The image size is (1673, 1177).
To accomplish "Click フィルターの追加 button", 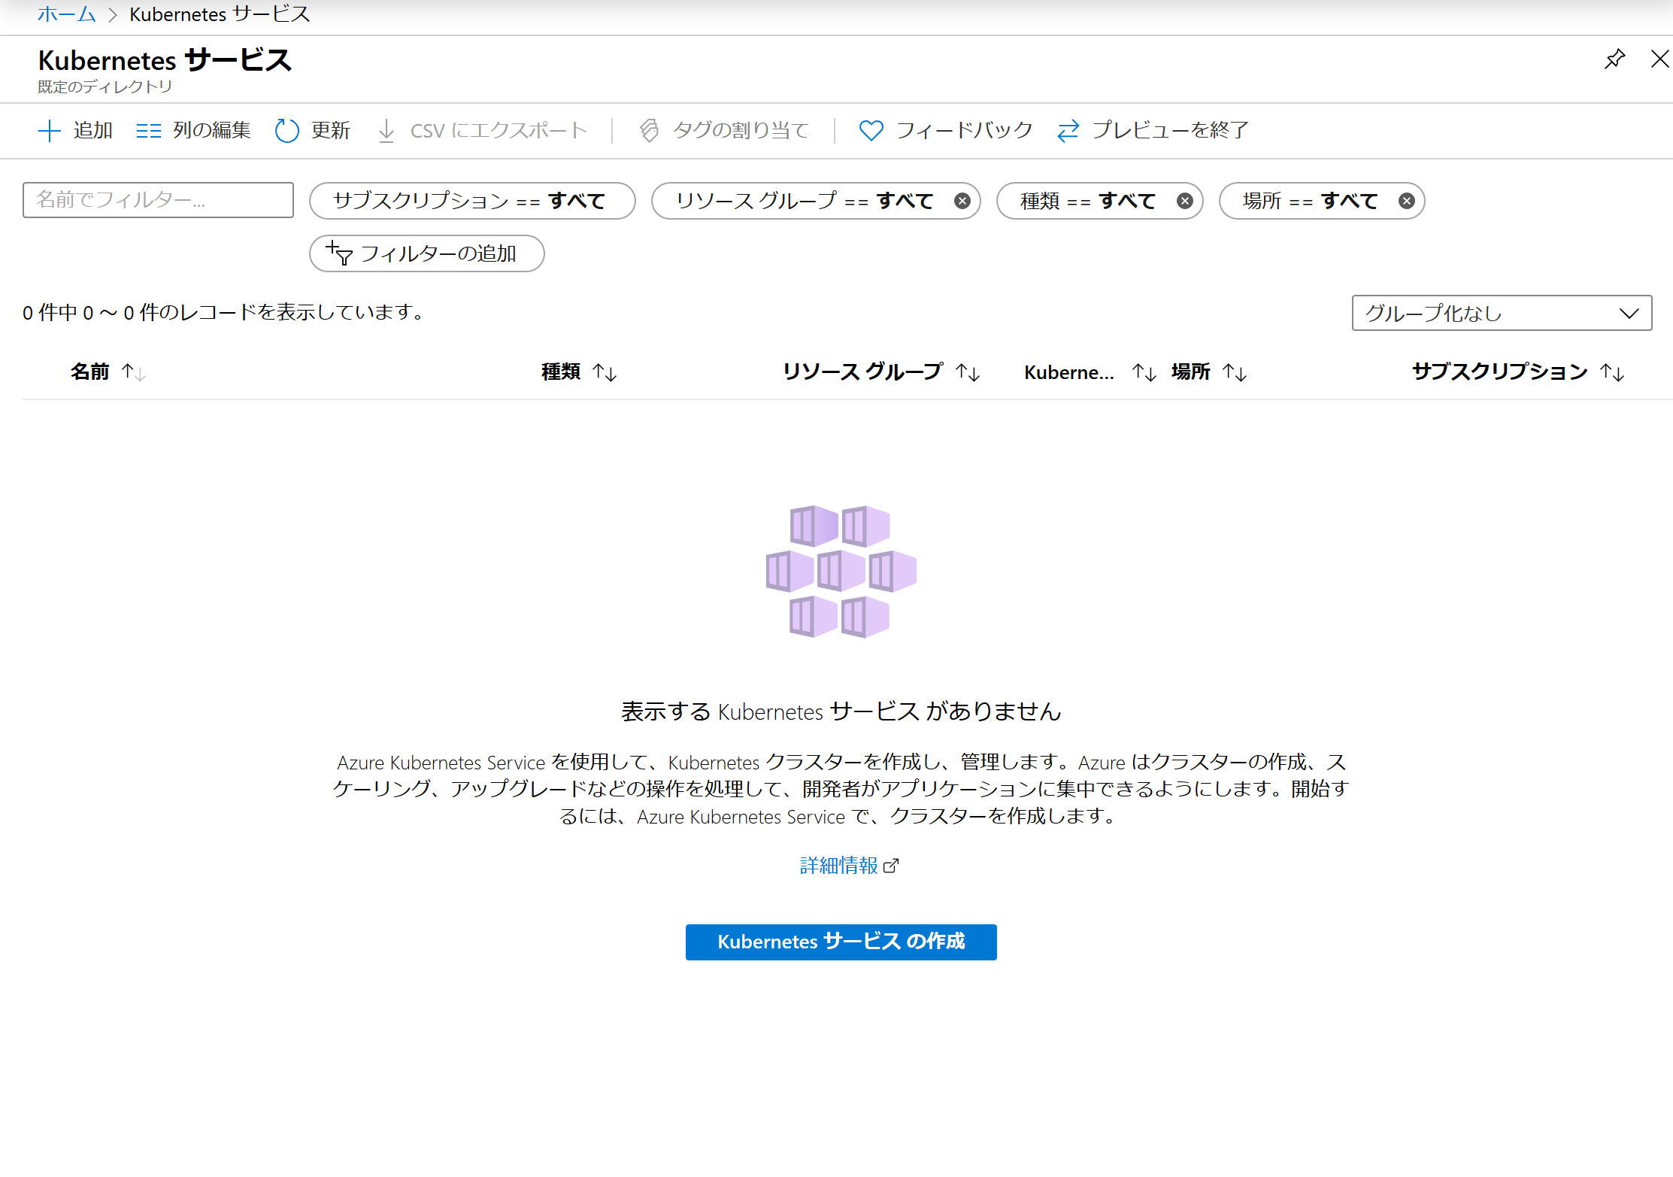I will click(427, 253).
